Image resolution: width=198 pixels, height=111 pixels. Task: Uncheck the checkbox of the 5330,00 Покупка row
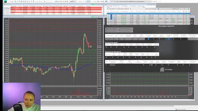[111, 17]
